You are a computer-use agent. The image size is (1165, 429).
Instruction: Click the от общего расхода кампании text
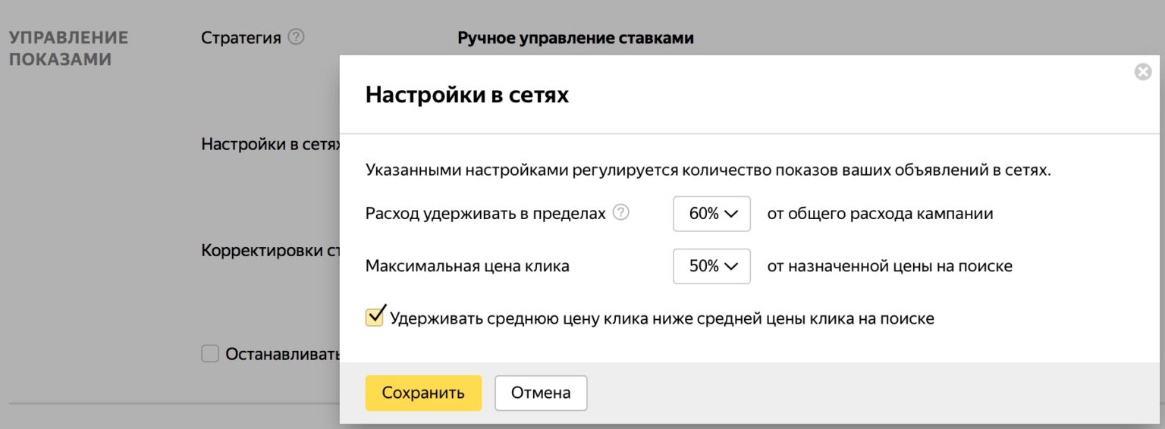(880, 214)
